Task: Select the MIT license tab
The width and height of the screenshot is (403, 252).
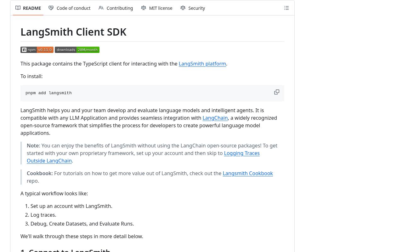Action: (156, 8)
